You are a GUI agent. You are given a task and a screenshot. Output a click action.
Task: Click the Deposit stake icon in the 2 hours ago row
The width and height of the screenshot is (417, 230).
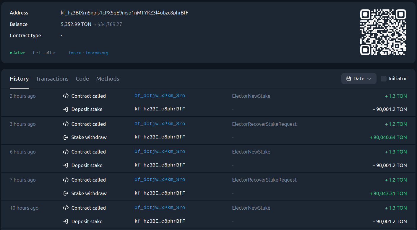[x=66, y=109]
